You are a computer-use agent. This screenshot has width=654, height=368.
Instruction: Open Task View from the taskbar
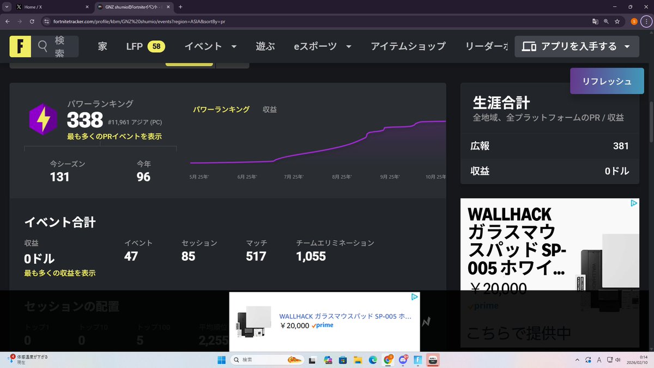tap(312, 360)
